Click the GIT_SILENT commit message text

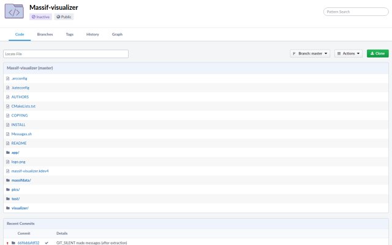(x=91, y=243)
